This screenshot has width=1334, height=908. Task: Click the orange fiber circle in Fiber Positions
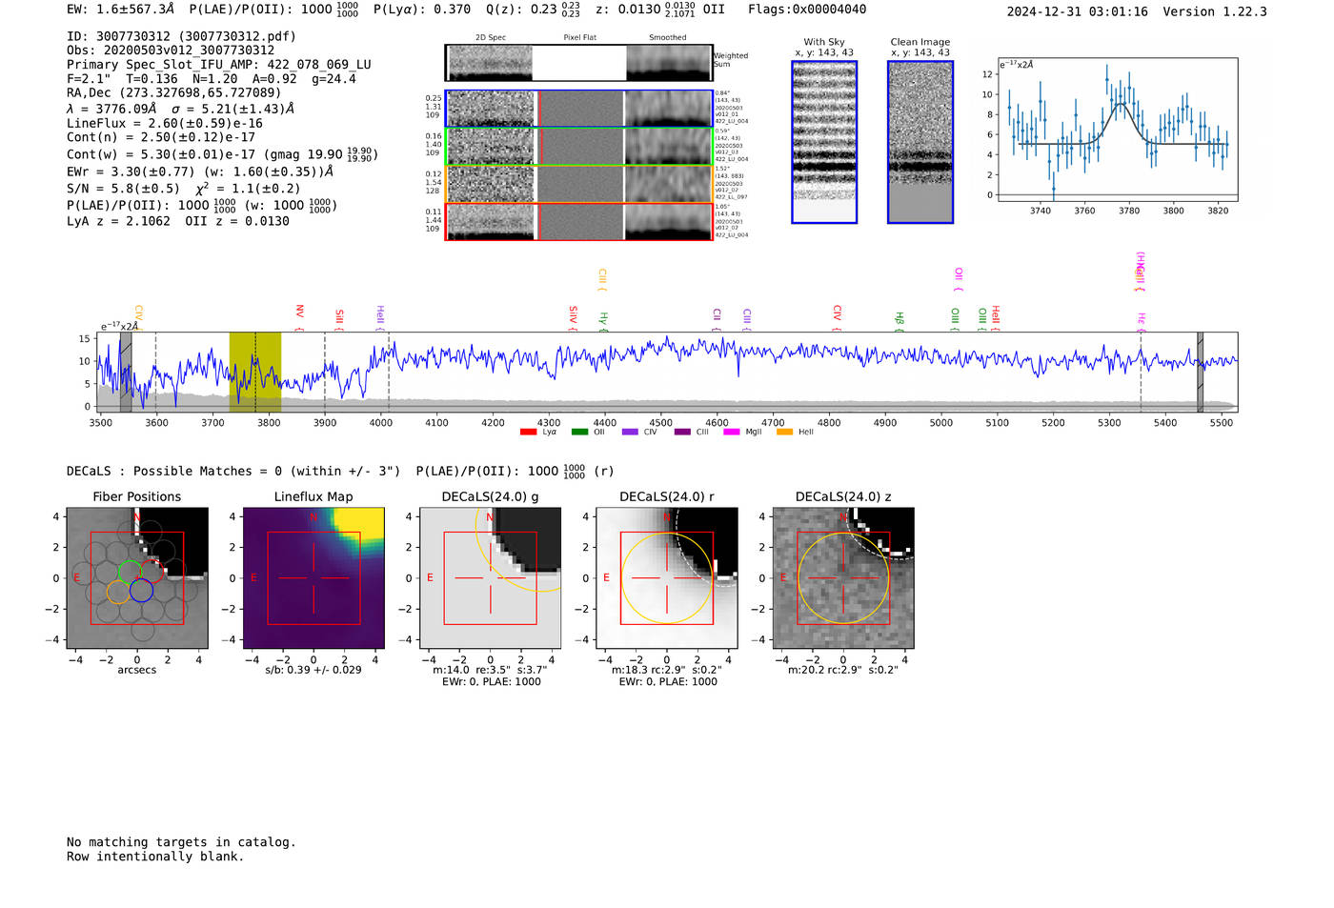[x=119, y=592]
